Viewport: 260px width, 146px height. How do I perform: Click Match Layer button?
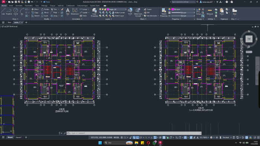[118, 16]
